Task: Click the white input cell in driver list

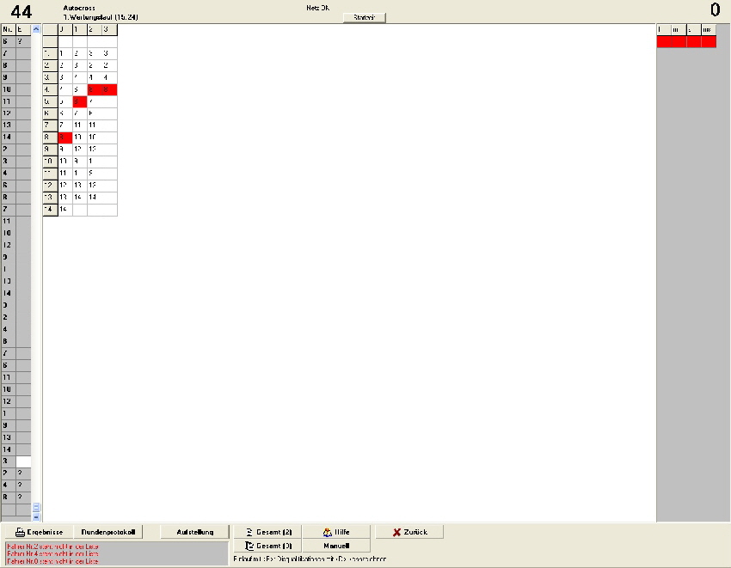Action: pos(23,461)
